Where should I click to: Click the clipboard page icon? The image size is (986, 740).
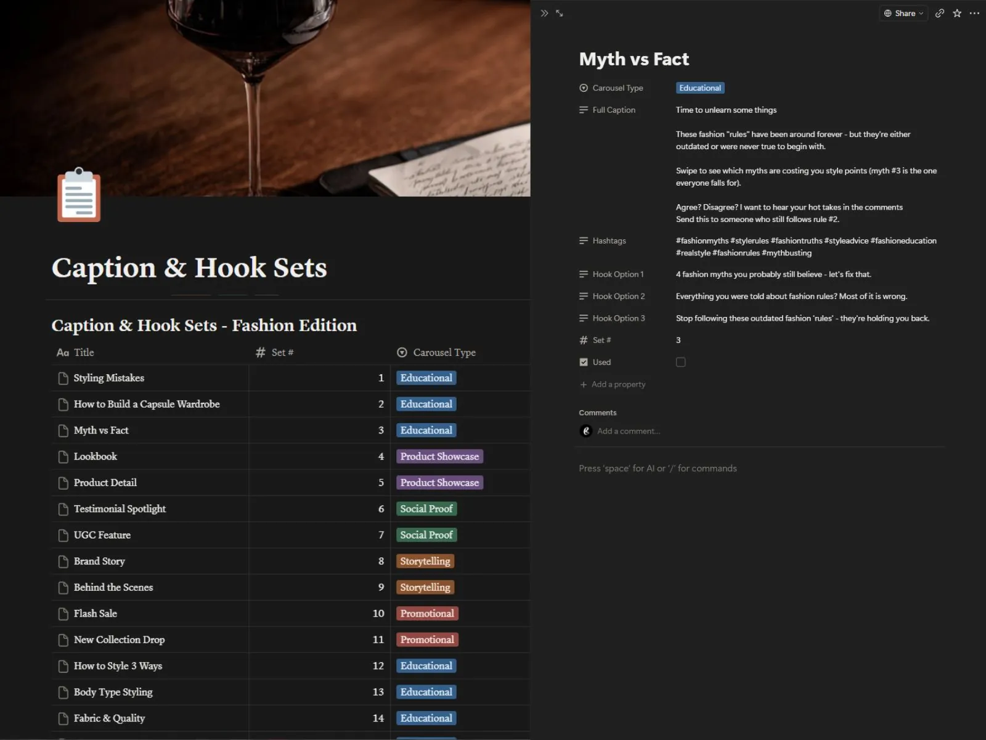[79, 194]
